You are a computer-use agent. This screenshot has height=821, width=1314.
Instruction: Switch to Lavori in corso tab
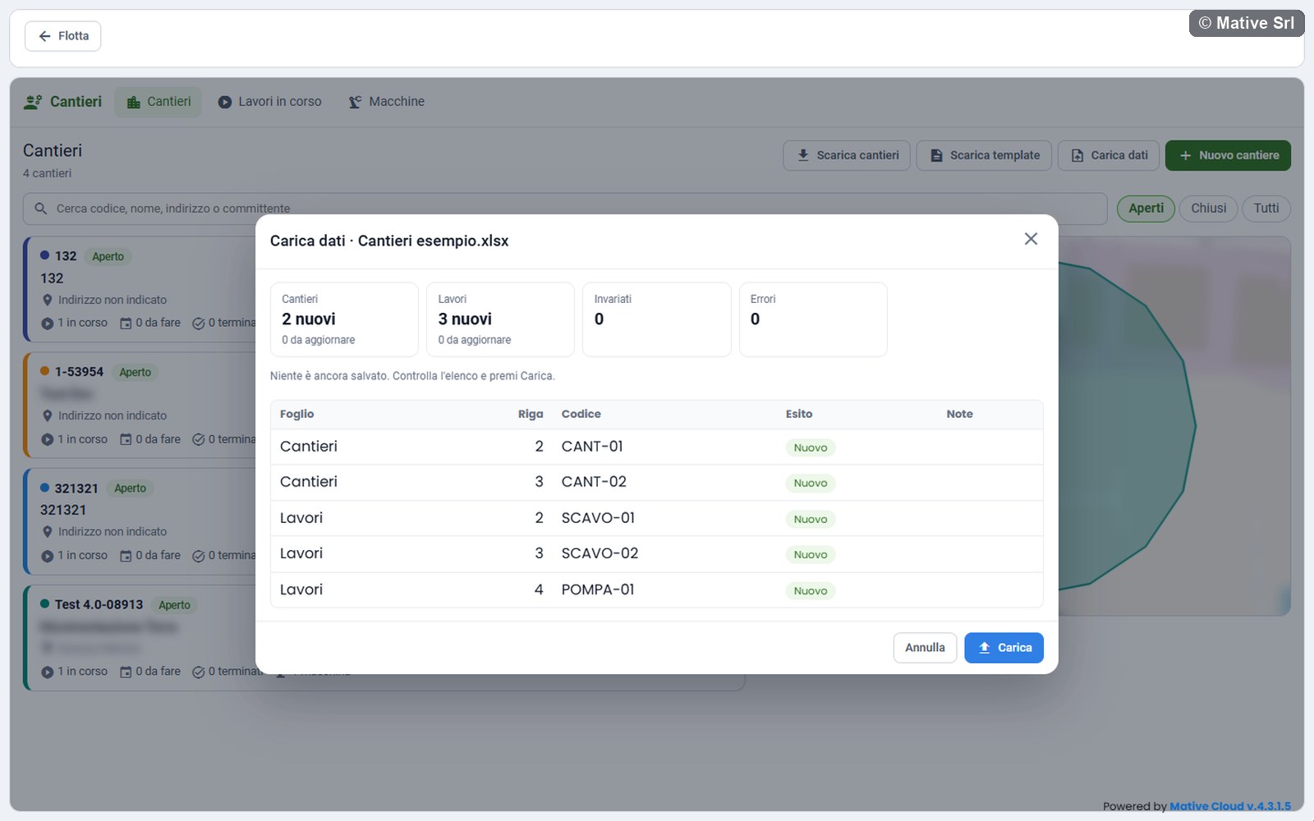coord(269,102)
